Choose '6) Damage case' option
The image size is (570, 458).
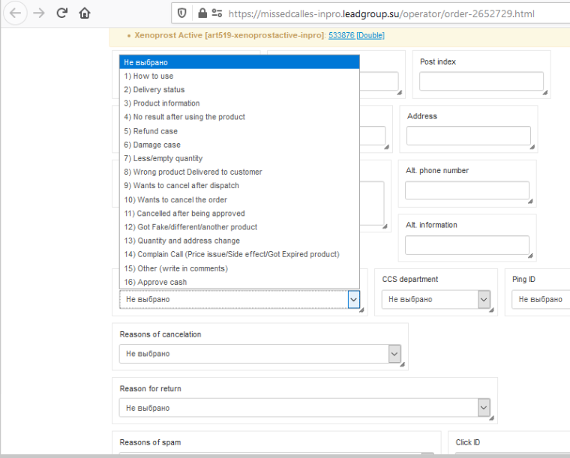pyautogui.click(x=239, y=145)
